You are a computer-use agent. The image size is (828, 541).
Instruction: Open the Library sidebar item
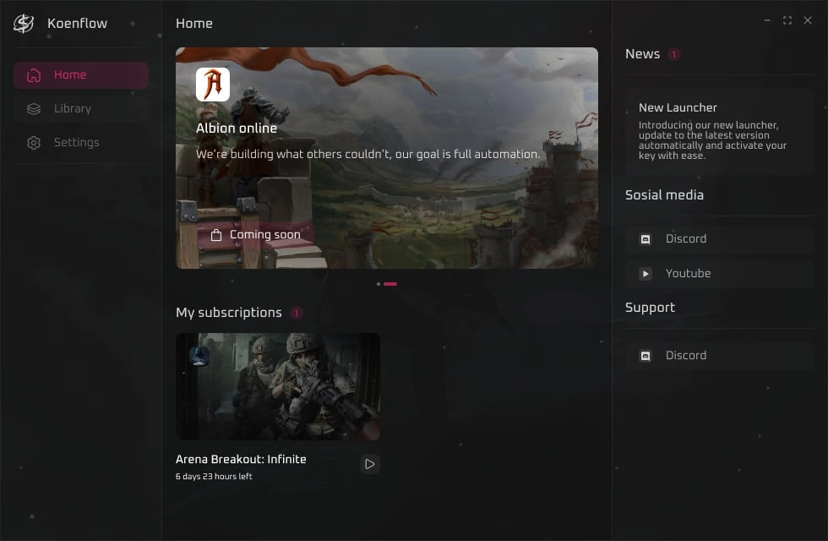[x=81, y=109]
